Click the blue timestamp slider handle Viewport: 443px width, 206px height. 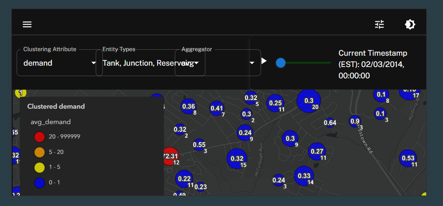pyautogui.click(x=280, y=63)
